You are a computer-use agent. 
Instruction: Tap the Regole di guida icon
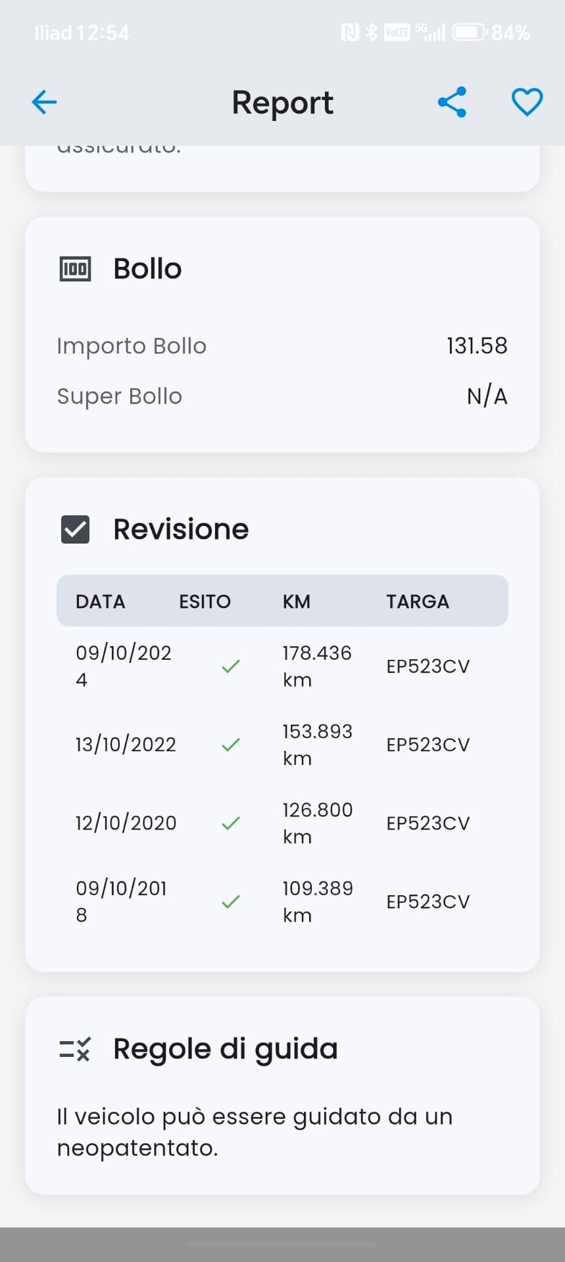tap(75, 1049)
